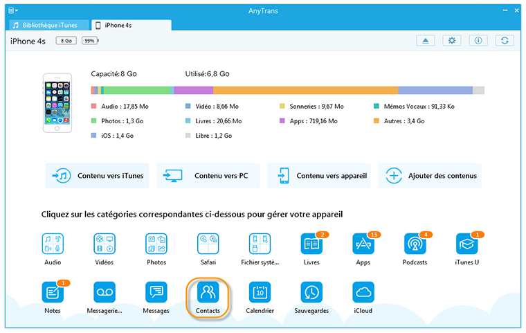Open the Notes category
526x333 pixels.
[x=53, y=292]
